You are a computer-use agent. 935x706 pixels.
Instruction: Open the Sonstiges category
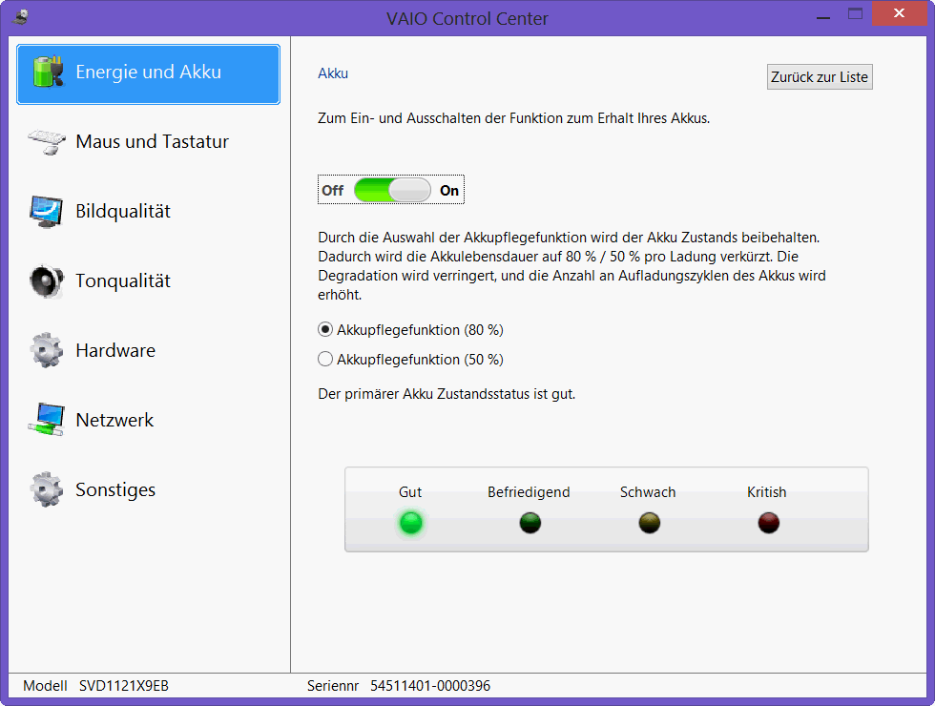coord(149,490)
